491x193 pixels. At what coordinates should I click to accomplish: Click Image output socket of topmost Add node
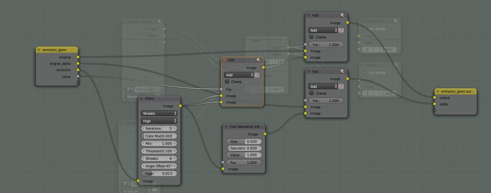point(347,23)
